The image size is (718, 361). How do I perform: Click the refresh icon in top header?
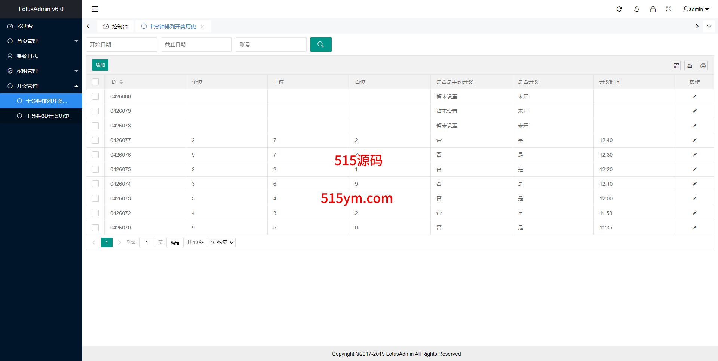tap(619, 9)
